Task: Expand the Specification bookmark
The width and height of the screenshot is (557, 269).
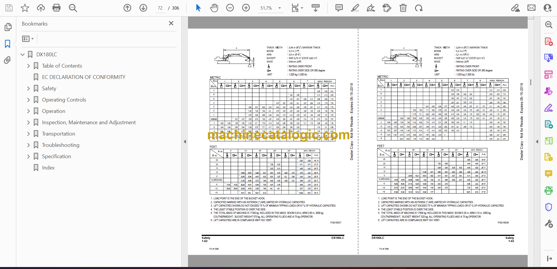Action: click(28, 156)
